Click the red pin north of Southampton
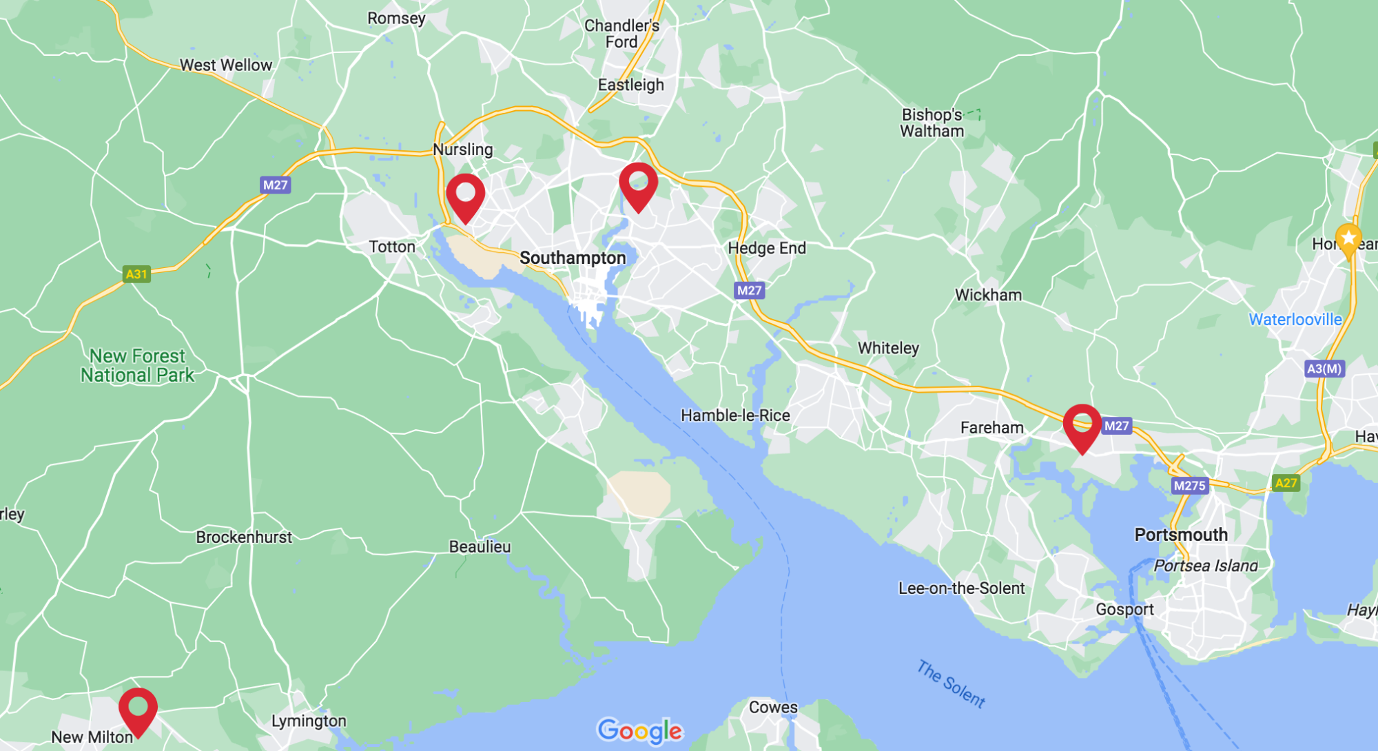The width and height of the screenshot is (1378, 751). [x=639, y=186]
